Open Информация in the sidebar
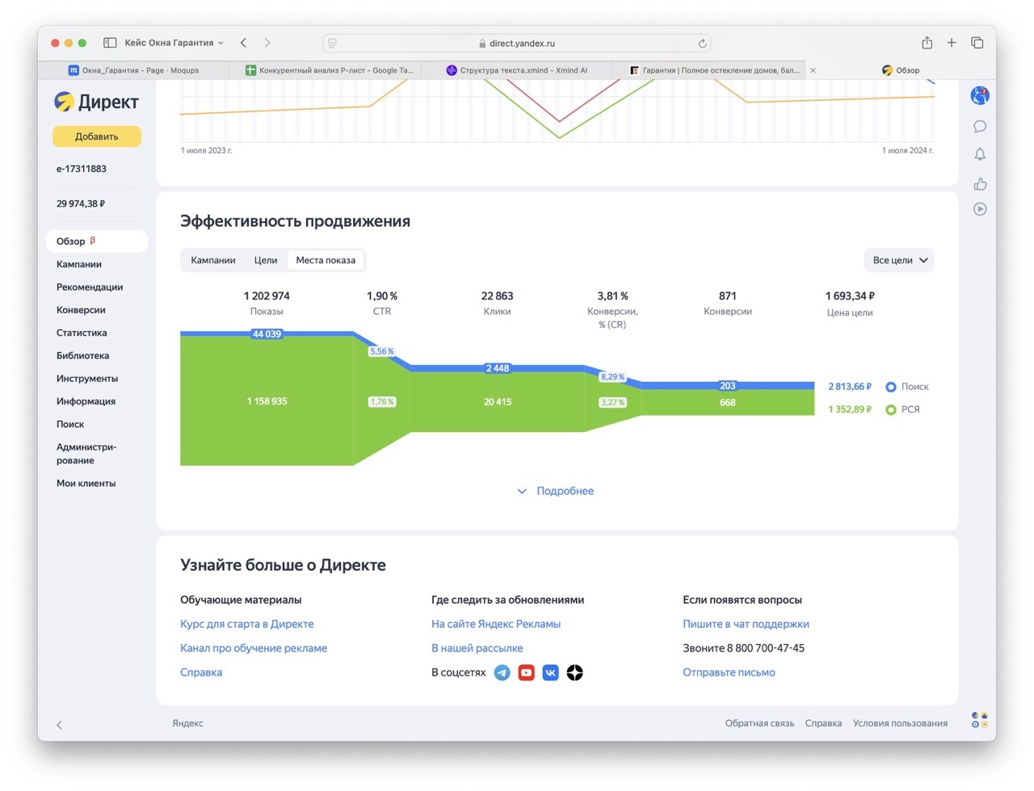The width and height of the screenshot is (1034, 791). [86, 401]
